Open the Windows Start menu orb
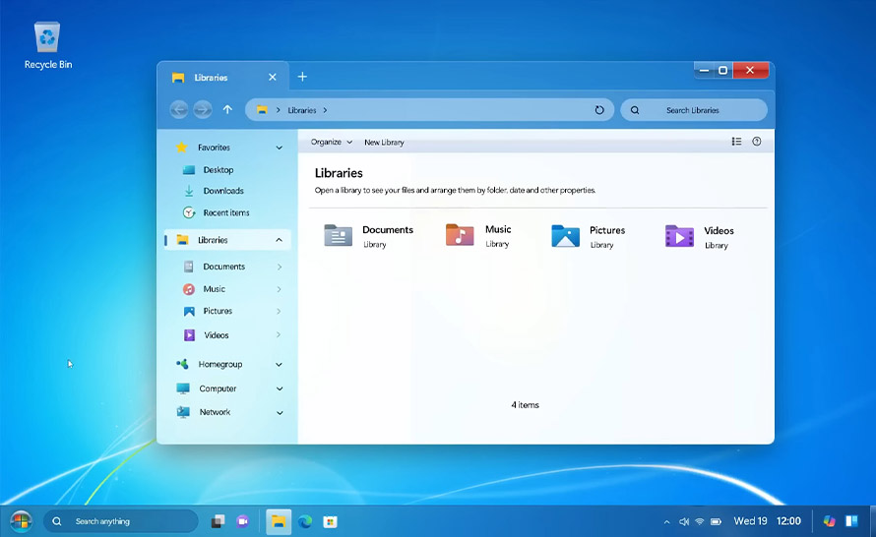The image size is (876, 537). coord(21,521)
